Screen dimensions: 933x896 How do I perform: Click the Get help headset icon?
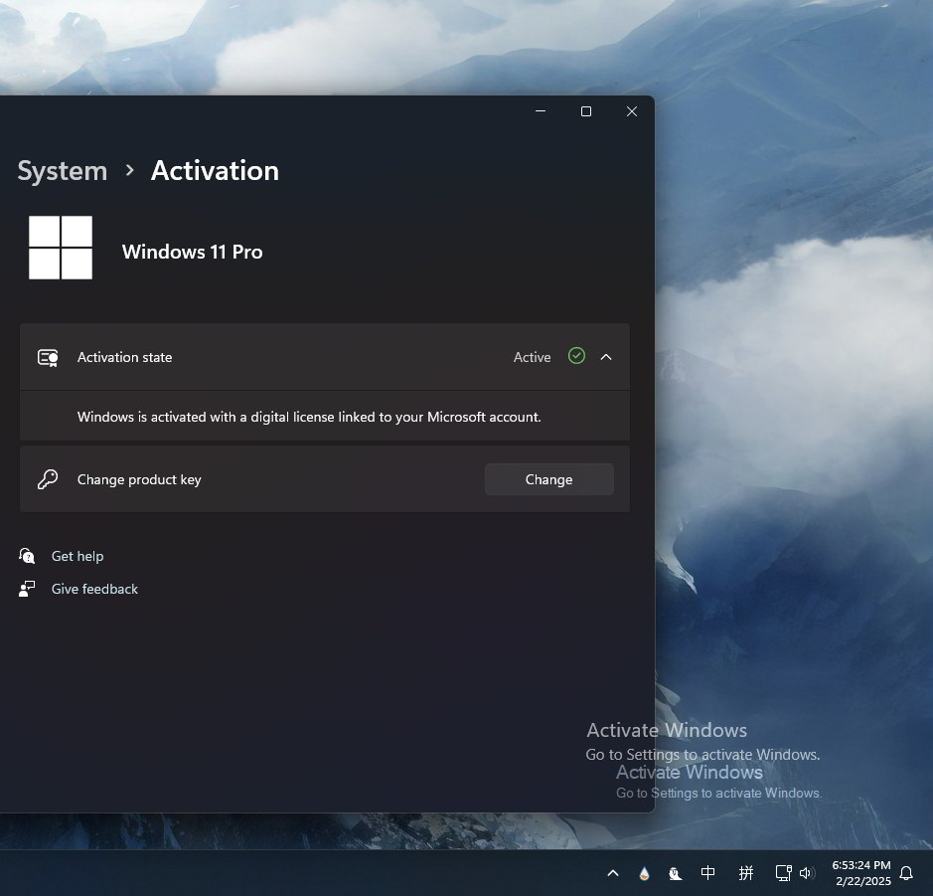click(x=27, y=556)
